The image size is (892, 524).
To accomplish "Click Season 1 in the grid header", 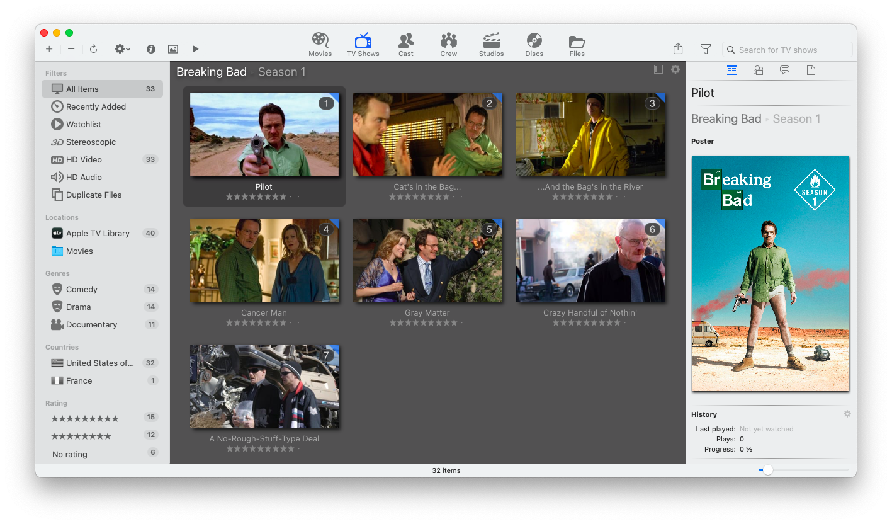I will point(281,72).
